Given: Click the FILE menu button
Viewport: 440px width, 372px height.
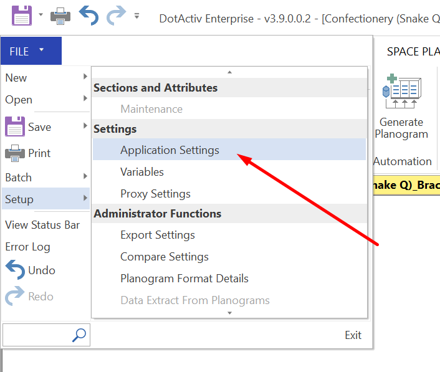Looking at the screenshot, I should click(x=31, y=51).
